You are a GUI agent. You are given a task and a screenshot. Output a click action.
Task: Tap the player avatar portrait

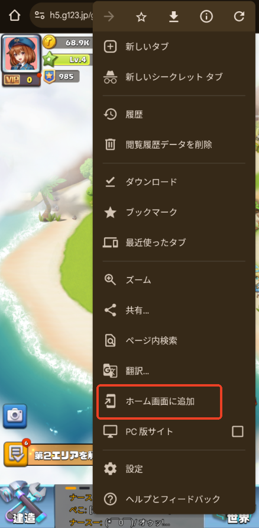tap(21, 54)
